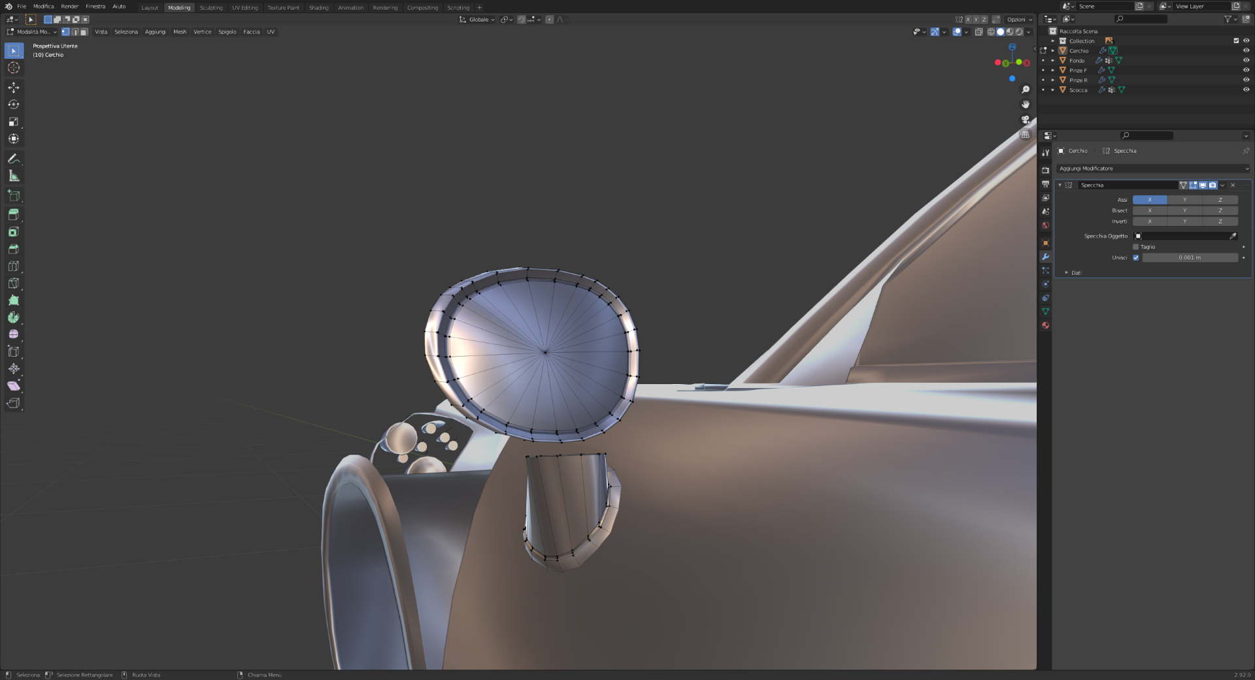Open the Aggiungi Modificatore dropdown
The width and height of the screenshot is (1255, 680).
click(x=1153, y=169)
